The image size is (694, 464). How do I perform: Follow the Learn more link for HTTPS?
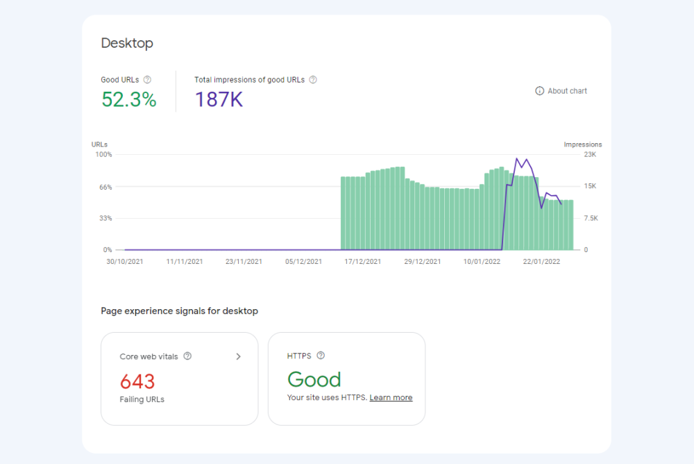click(x=391, y=397)
